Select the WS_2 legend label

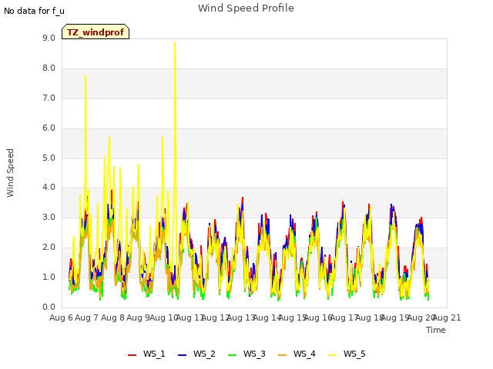click(204, 354)
